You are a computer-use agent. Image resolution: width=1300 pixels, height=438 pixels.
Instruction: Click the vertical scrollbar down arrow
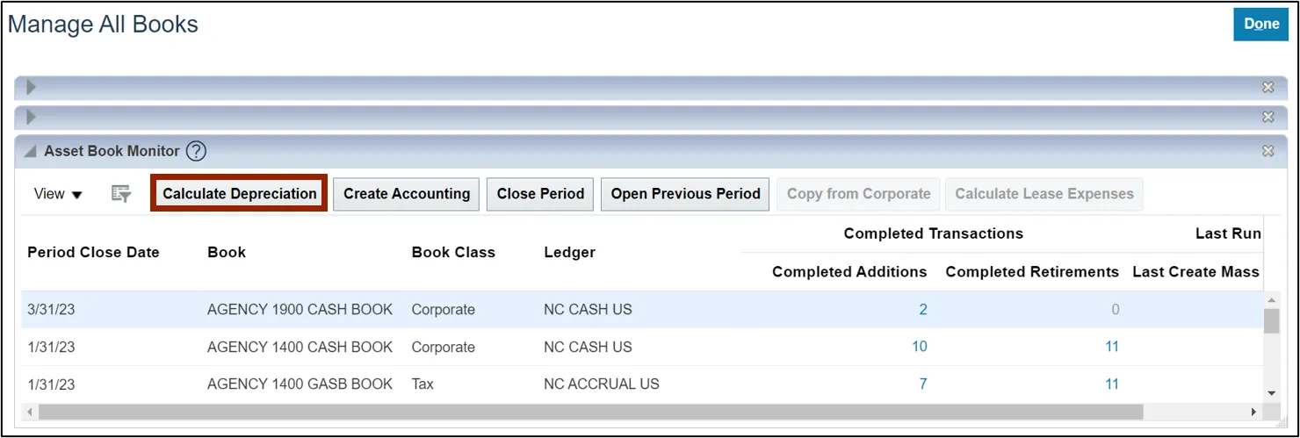click(1271, 393)
